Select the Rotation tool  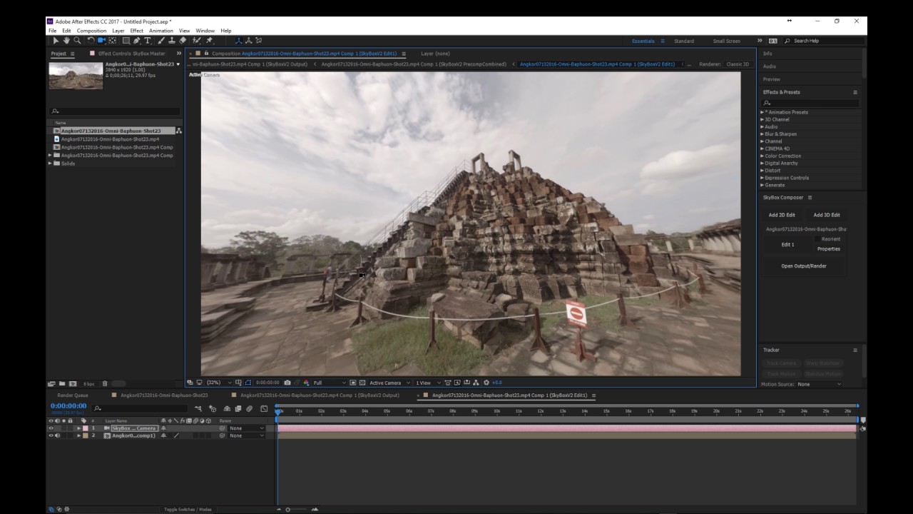click(91, 41)
